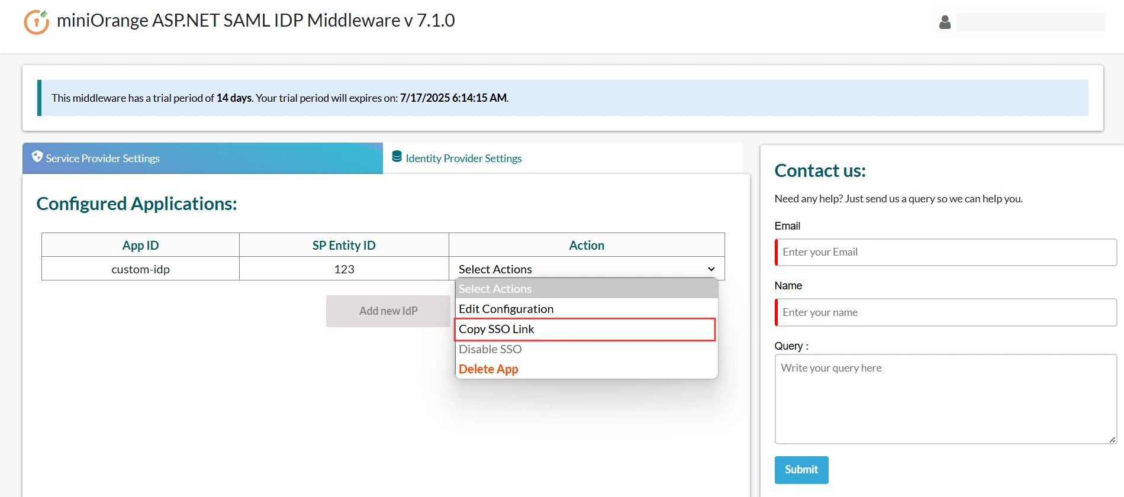Image resolution: width=1124 pixels, height=497 pixels.
Task: Click the App ID column header
Action: (140, 245)
